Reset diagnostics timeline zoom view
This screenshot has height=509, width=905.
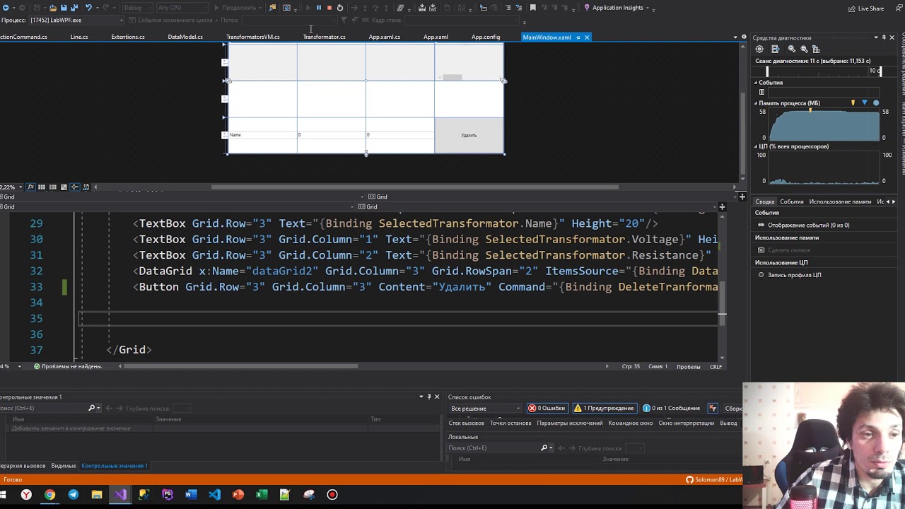[816, 49]
